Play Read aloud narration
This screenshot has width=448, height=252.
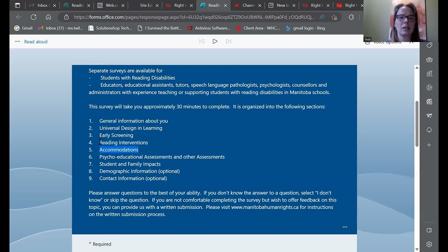pyautogui.click(x=215, y=41)
